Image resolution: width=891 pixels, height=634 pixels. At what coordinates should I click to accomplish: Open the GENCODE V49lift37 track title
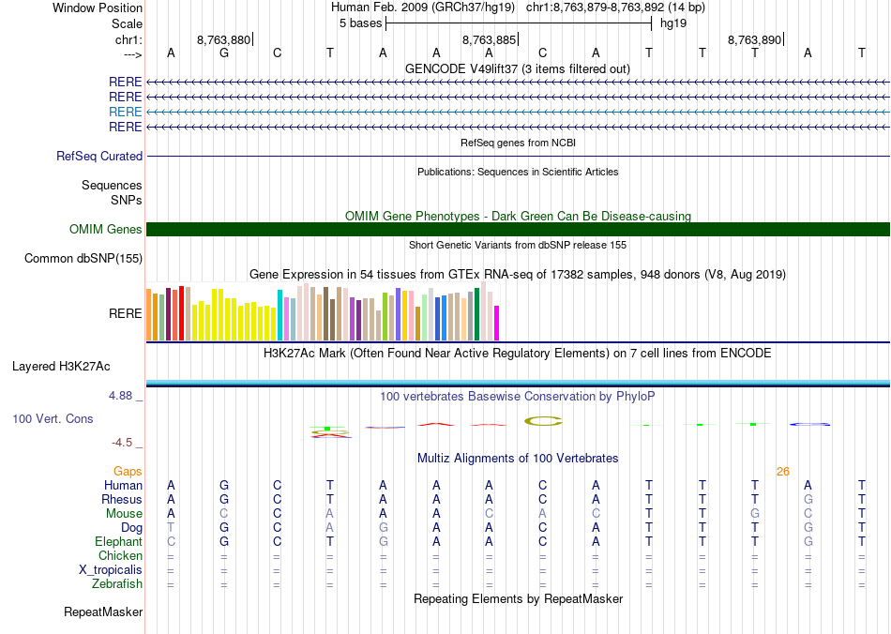tap(517, 68)
